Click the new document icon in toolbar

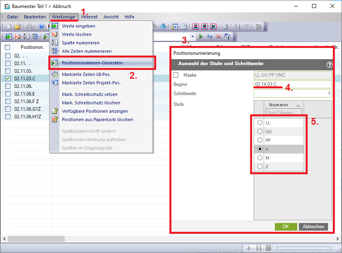pyautogui.click(x=8, y=27)
